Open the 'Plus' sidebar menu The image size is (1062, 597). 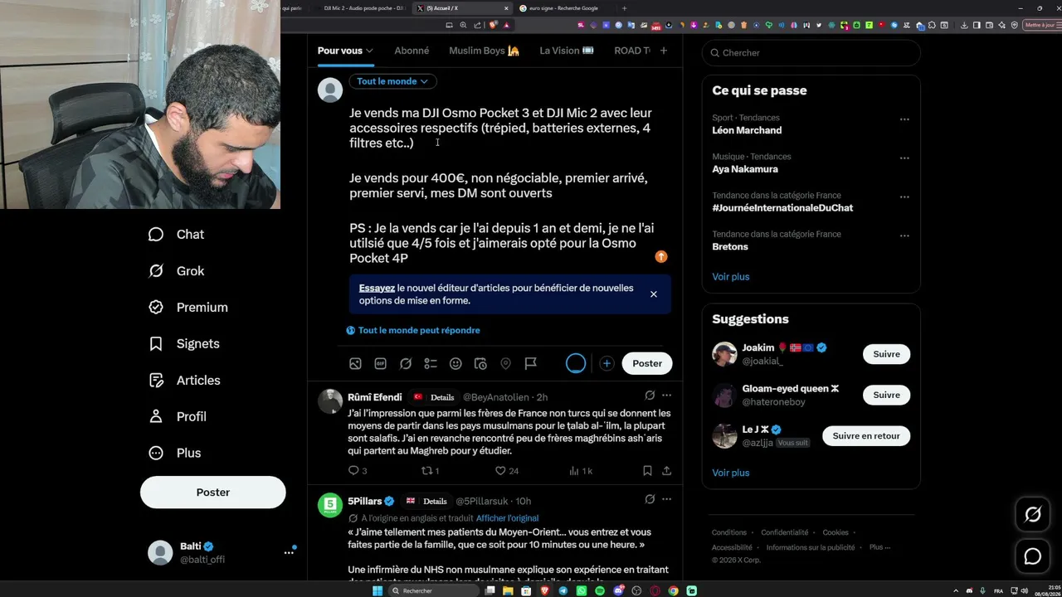coord(174,454)
